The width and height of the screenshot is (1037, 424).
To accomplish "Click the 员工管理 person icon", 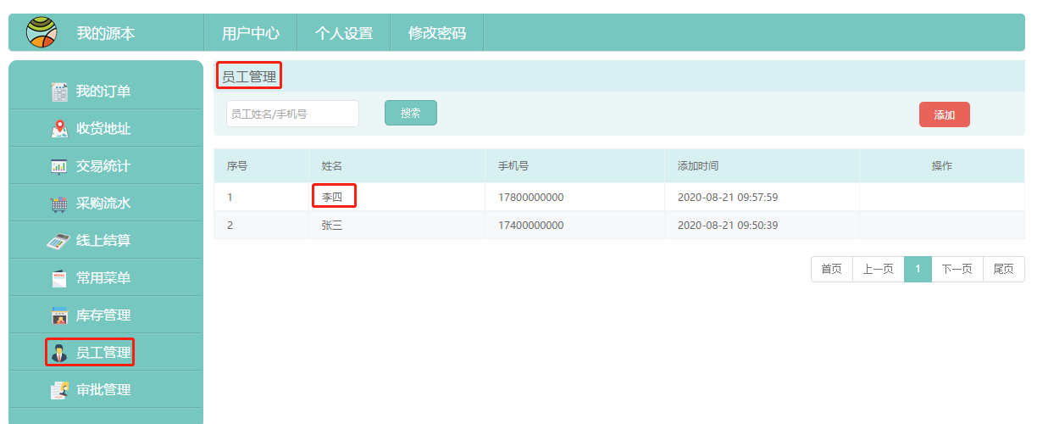I will click(59, 353).
